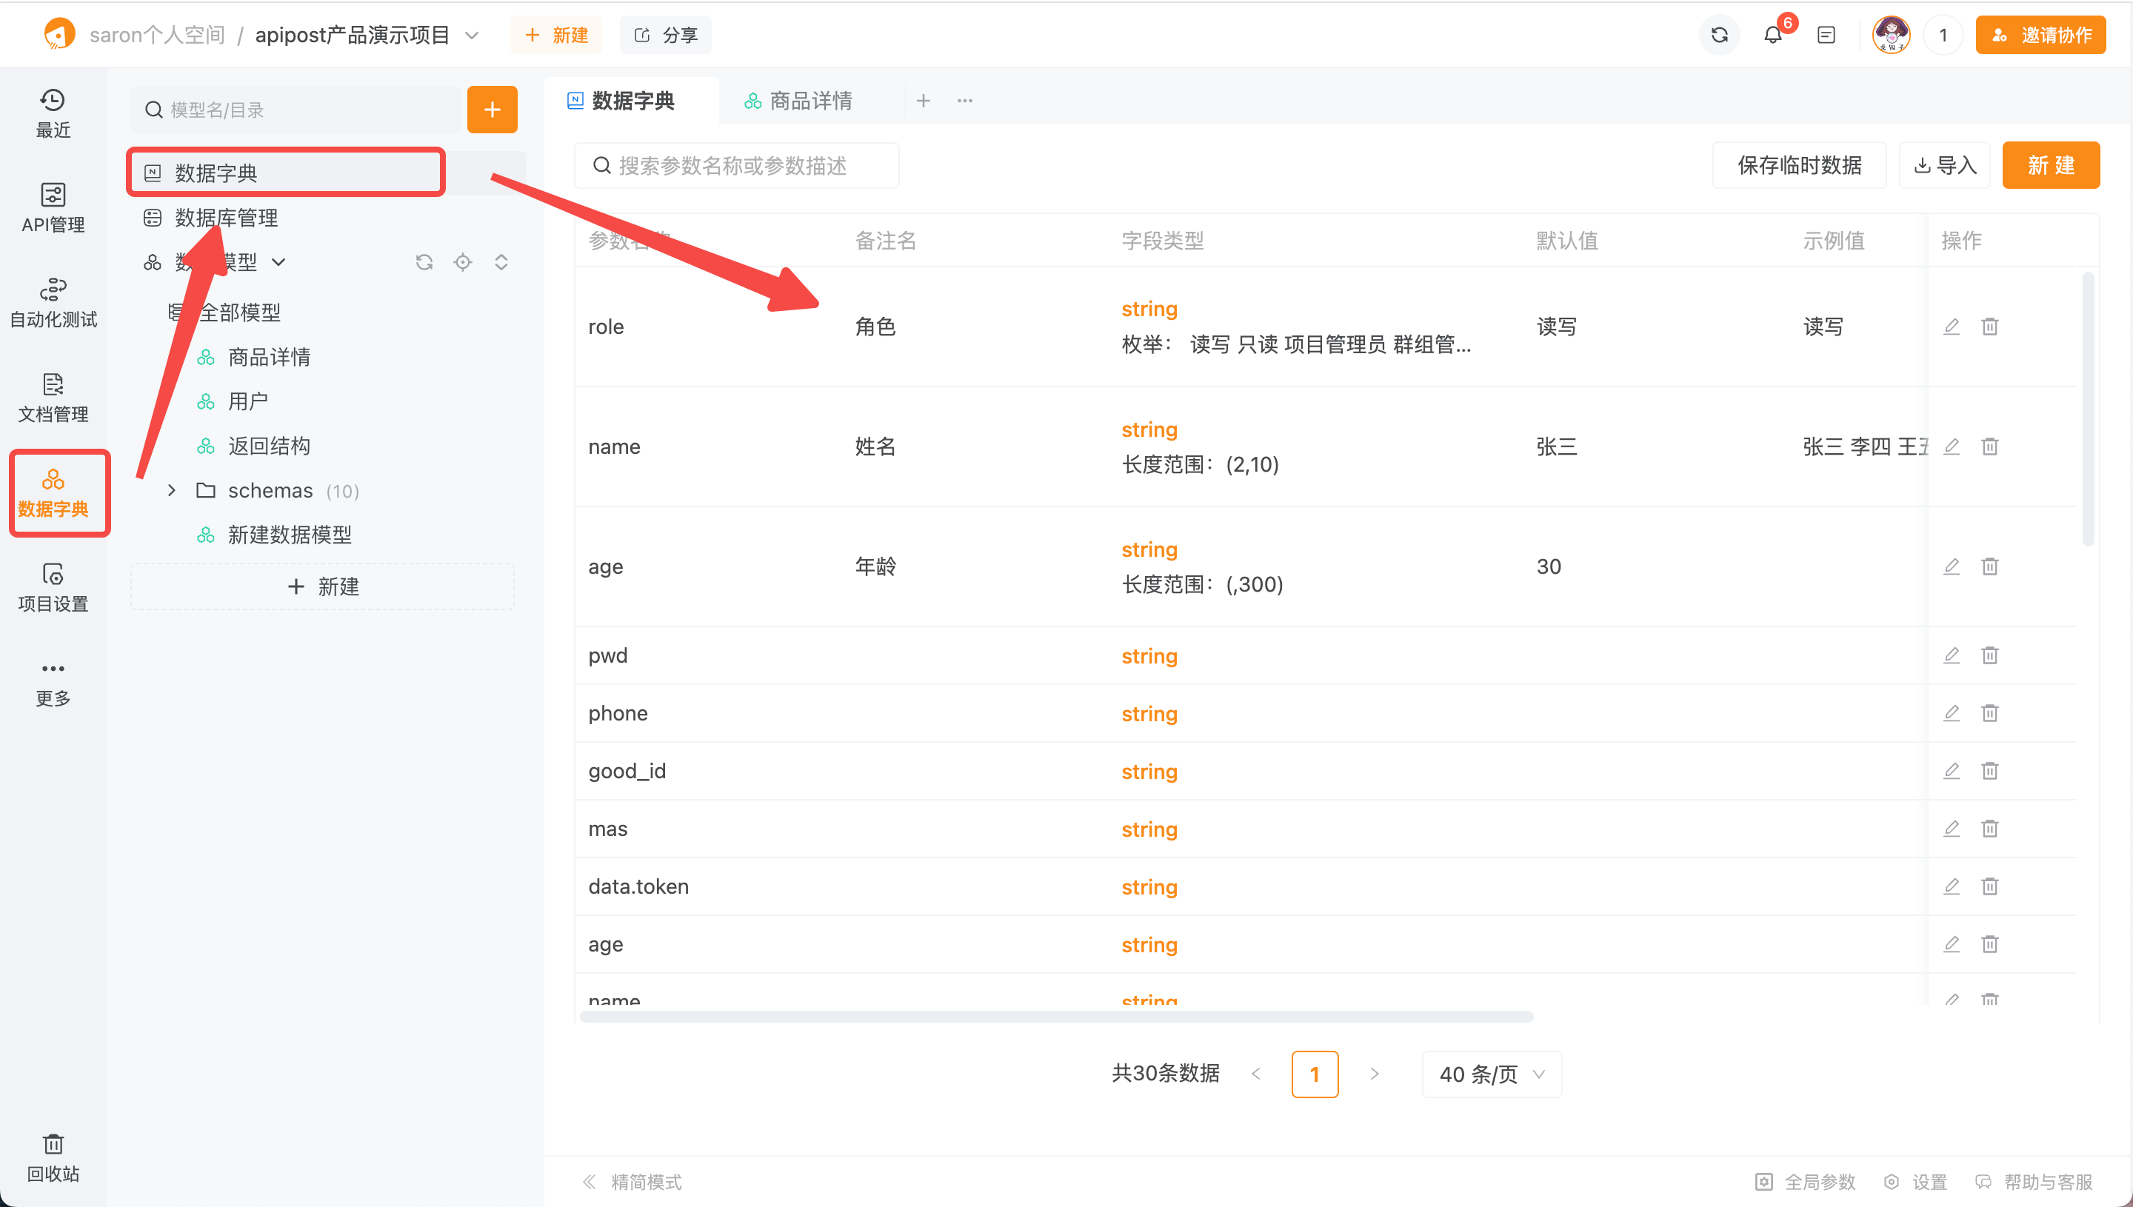The image size is (2133, 1207).
Task: Delete the 姓名 name parameter row
Action: click(x=1989, y=447)
